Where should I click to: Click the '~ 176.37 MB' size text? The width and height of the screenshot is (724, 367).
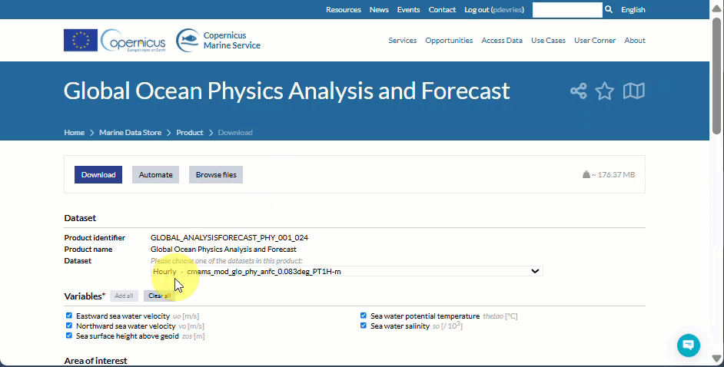coord(613,175)
